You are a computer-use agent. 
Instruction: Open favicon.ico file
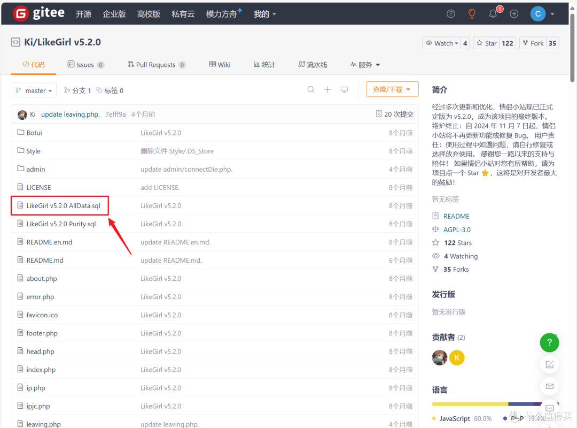click(42, 315)
